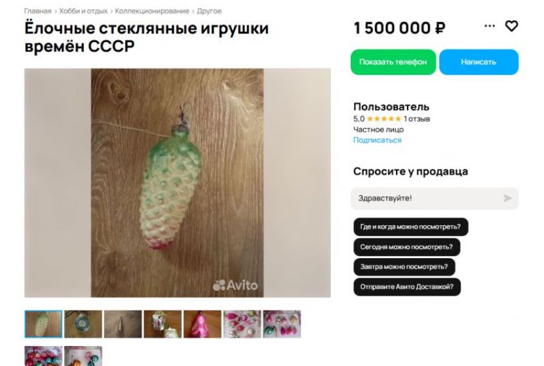
Task: Add listing to favorites with heart icon
Action: tap(512, 26)
